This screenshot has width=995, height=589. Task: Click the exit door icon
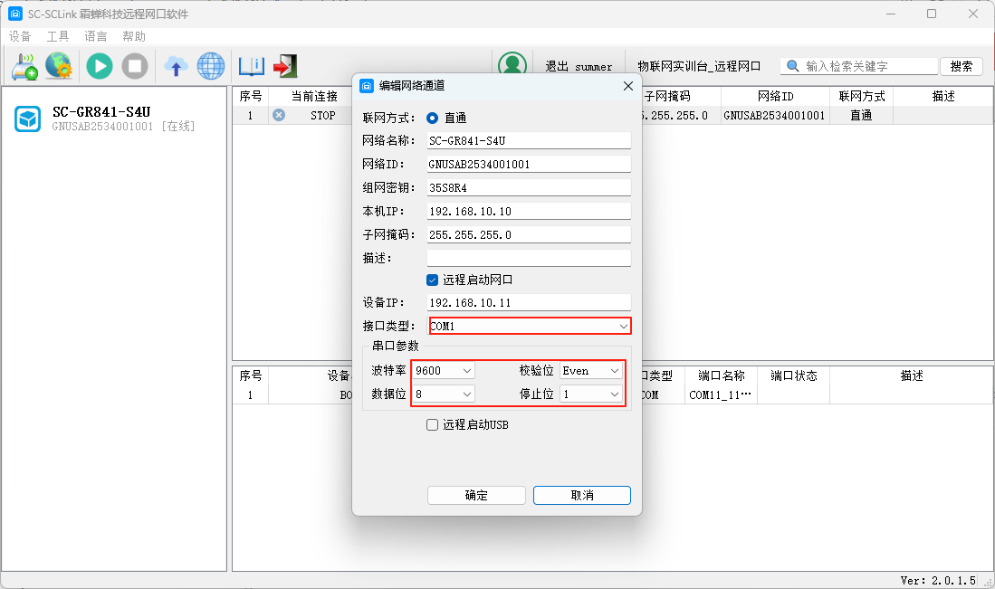point(285,66)
